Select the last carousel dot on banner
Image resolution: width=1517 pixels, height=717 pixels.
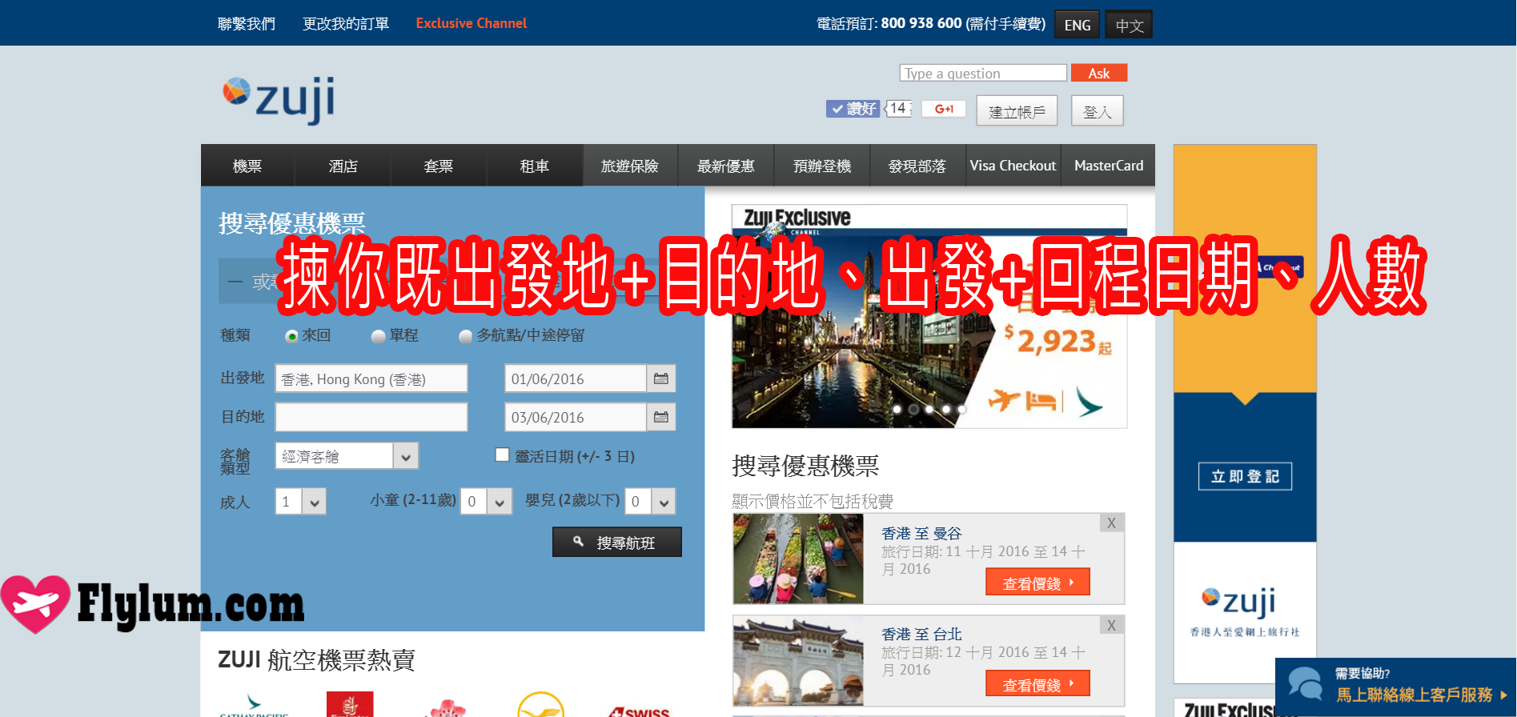[962, 409]
